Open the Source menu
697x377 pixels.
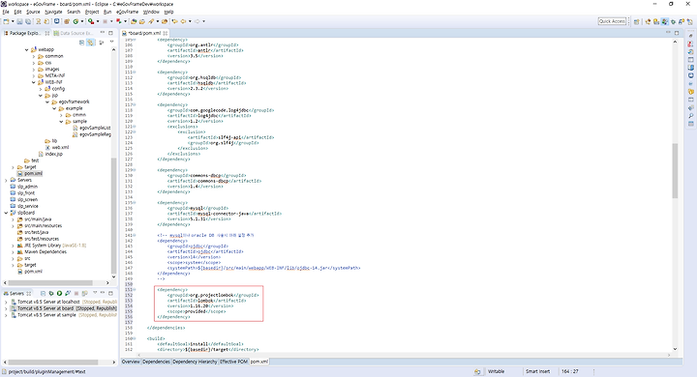click(33, 12)
